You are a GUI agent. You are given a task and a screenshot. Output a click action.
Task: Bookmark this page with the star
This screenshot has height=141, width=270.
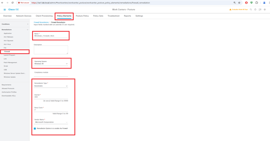239,3
